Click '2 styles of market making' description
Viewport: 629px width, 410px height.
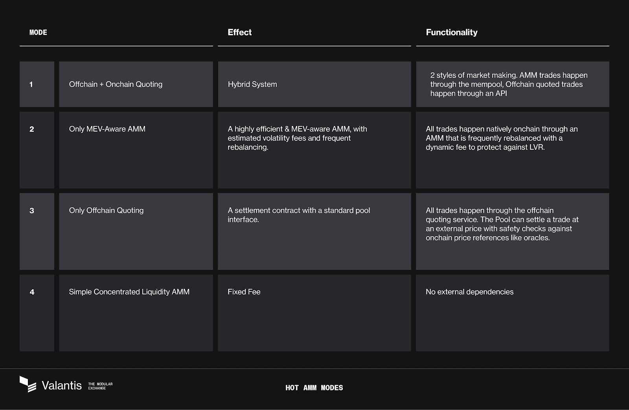pos(508,84)
